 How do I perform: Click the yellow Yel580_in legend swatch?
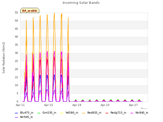(62, 113)
